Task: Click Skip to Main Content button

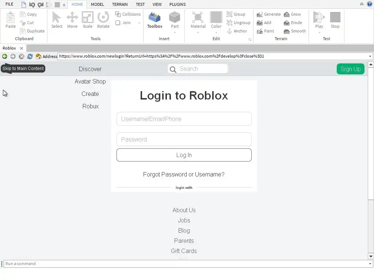Action: [x=23, y=69]
